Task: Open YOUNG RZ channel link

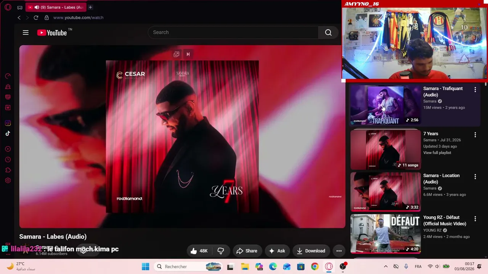Action: click(x=432, y=230)
